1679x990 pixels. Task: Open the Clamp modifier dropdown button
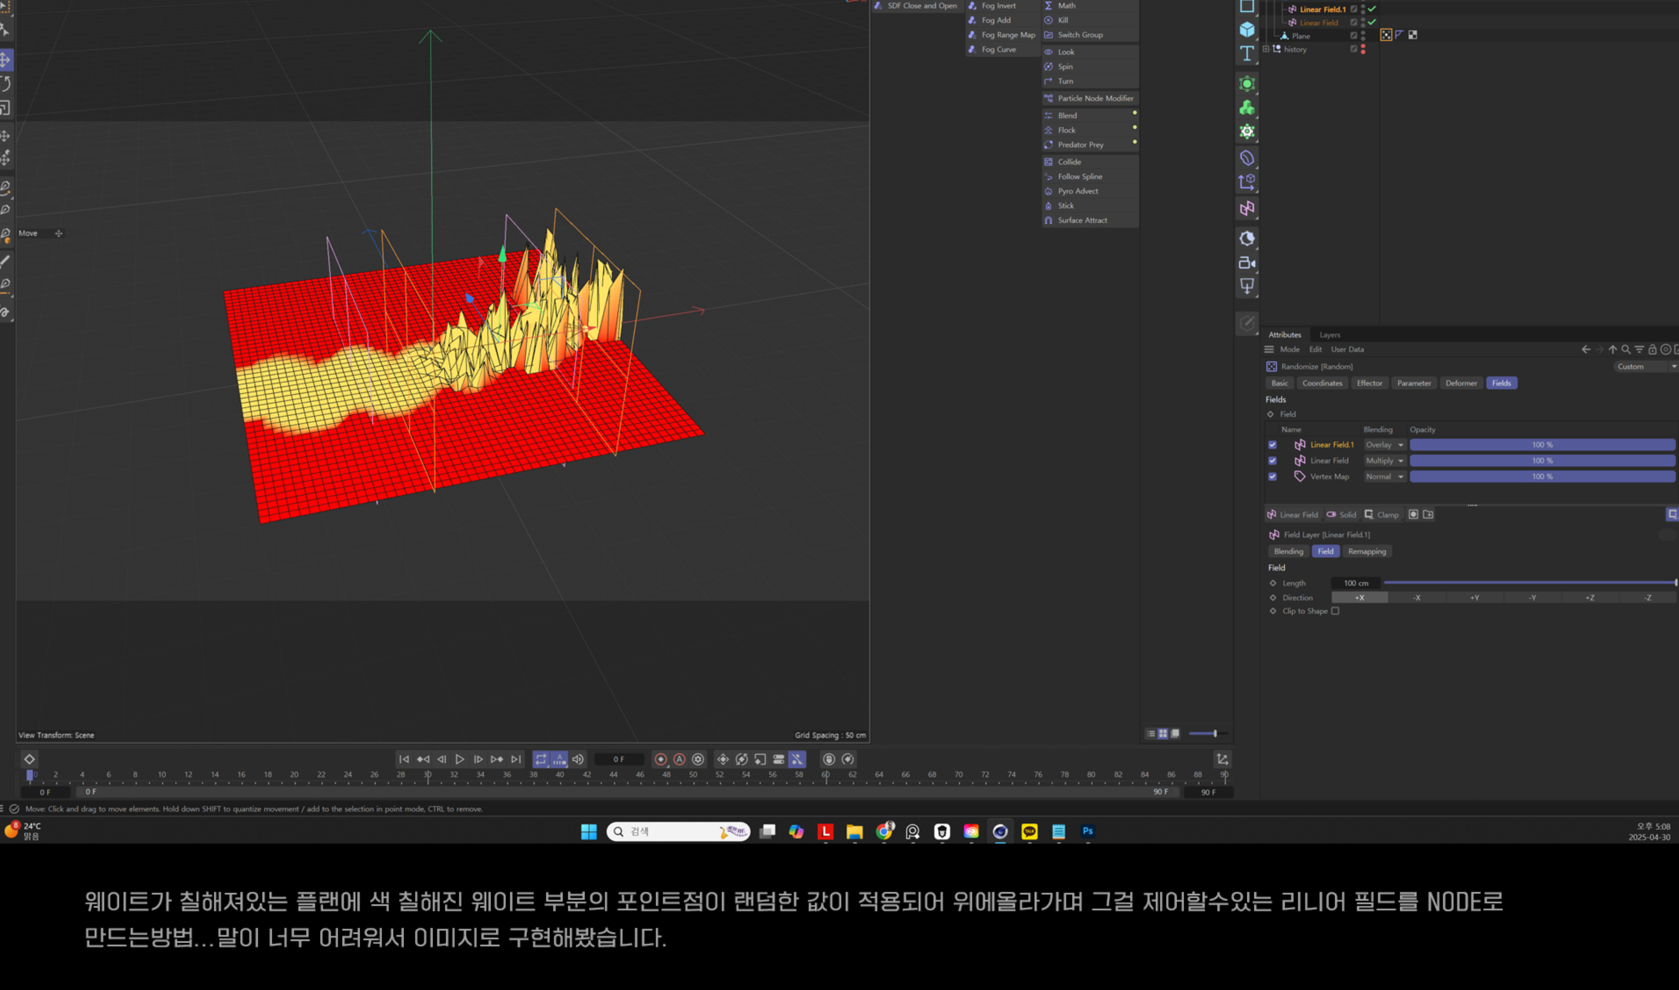click(x=1382, y=515)
